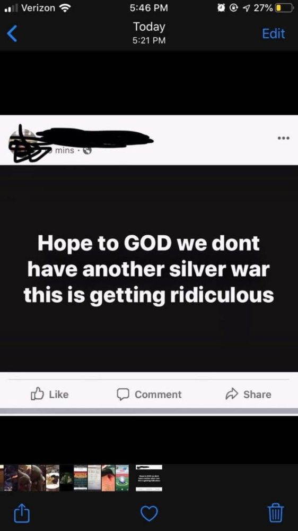The height and width of the screenshot is (531, 298).
Task: Tap the Wi-Fi icon in status bar
Action: [65, 8]
